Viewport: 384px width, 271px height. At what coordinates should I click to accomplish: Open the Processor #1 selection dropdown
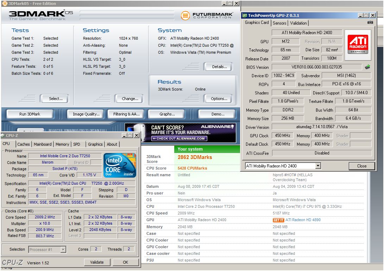tap(63, 250)
